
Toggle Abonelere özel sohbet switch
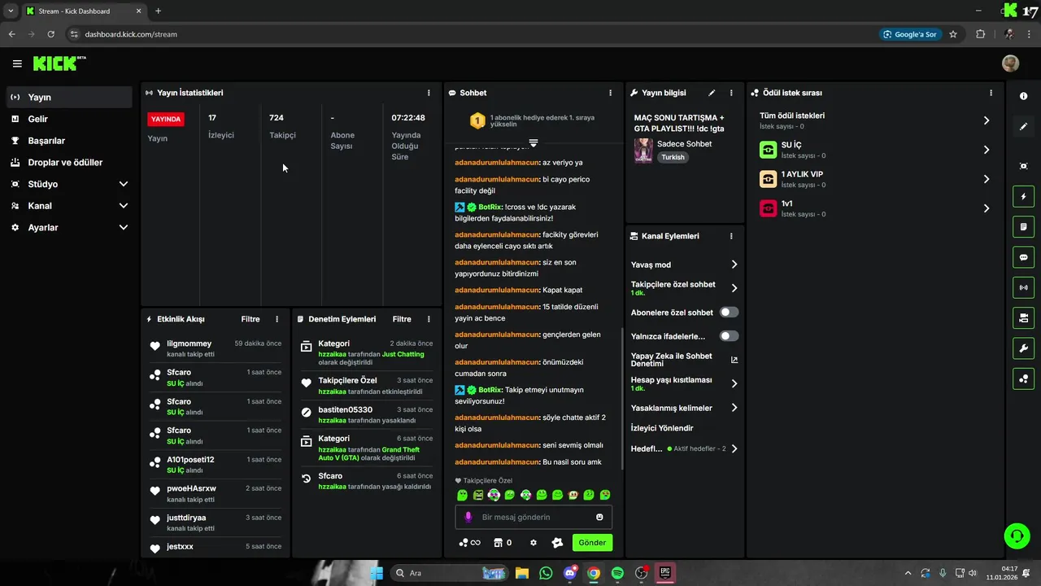[729, 313]
